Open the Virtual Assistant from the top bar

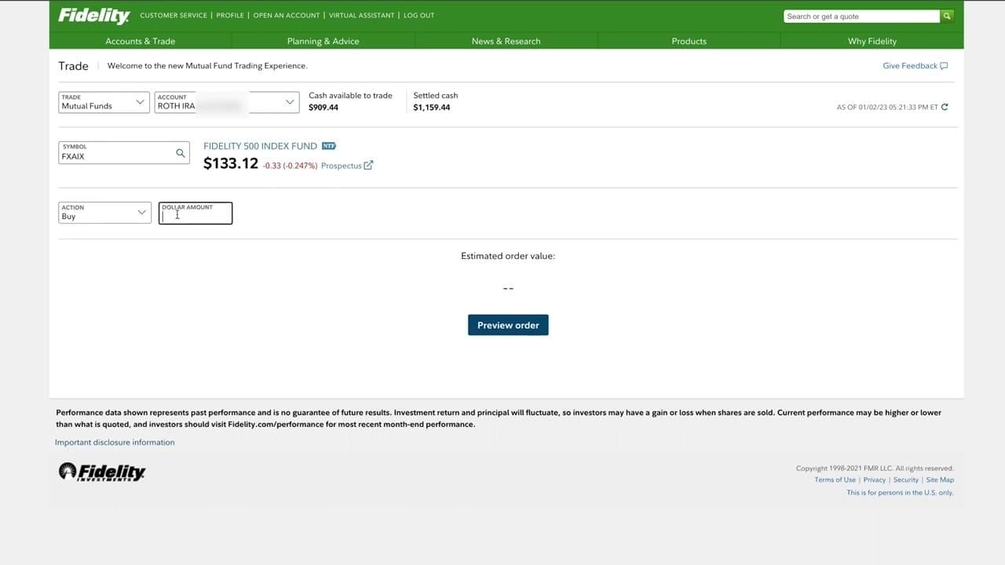pos(361,15)
